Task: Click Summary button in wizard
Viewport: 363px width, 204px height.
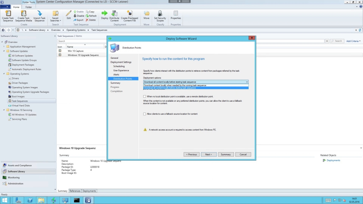Action: click(226, 154)
